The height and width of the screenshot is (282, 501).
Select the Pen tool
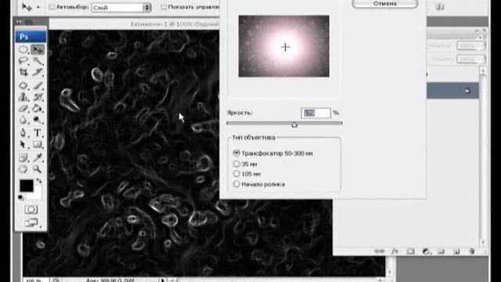pyautogui.click(x=23, y=132)
